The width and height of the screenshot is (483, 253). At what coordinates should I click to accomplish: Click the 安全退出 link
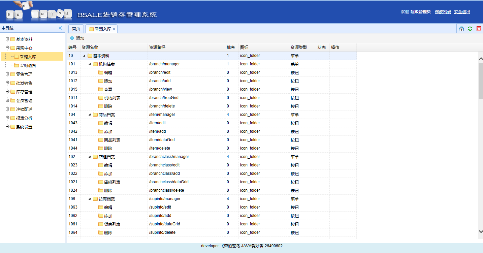[x=462, y=12]
